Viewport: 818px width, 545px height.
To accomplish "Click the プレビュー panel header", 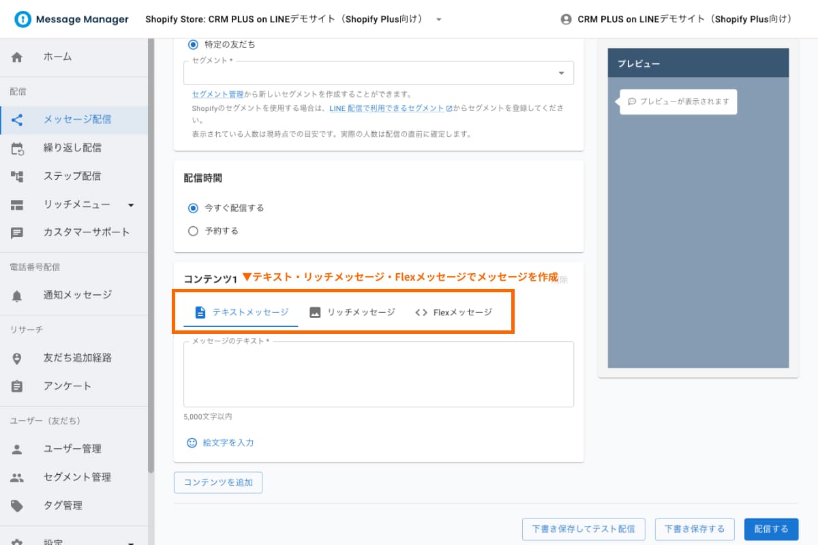I will tap(698, 63).
